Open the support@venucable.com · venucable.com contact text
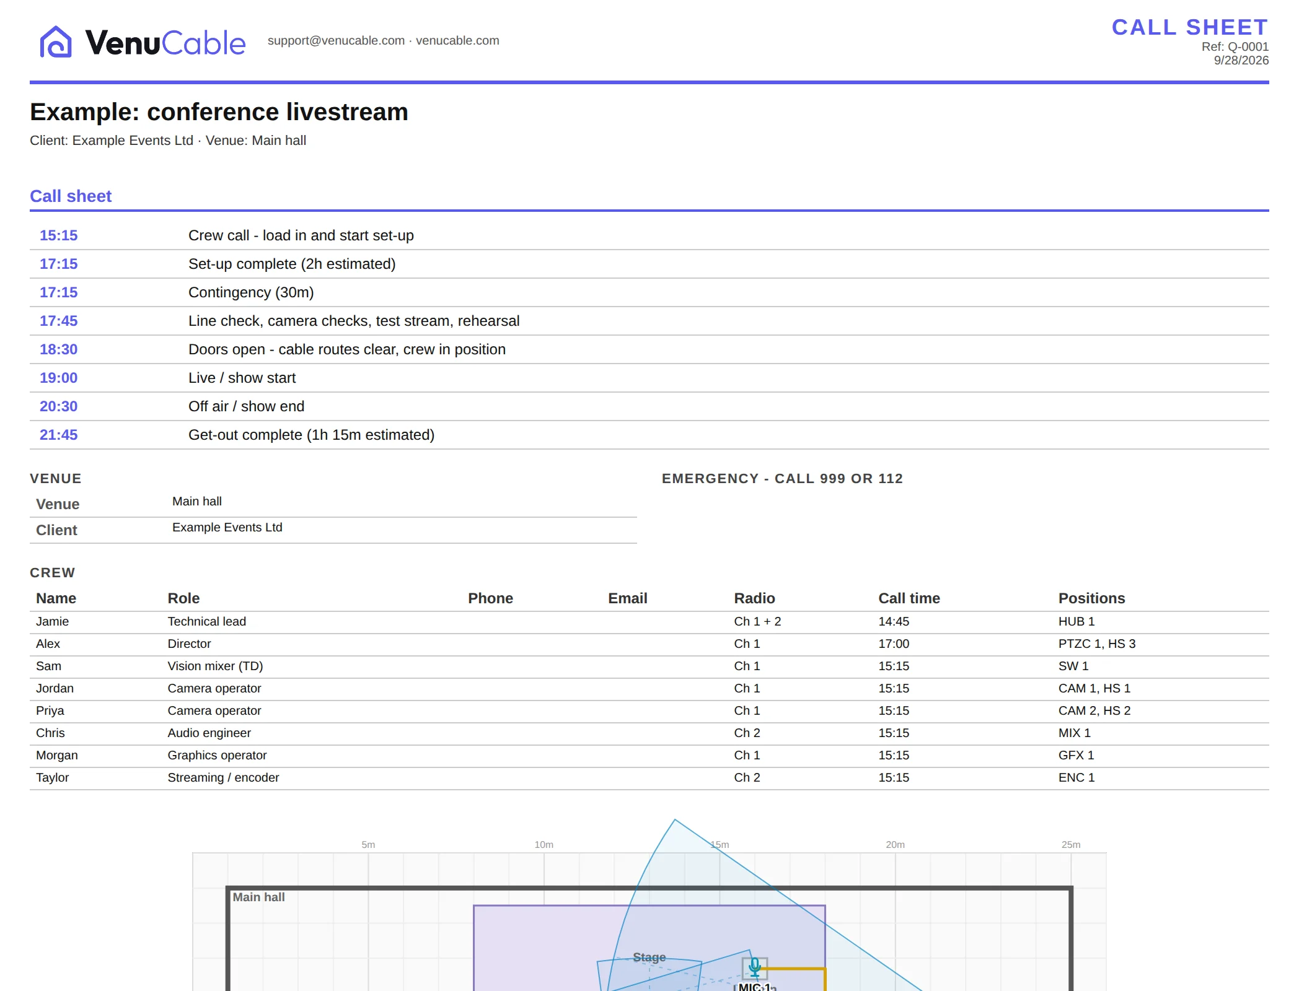This screenshot has width=1299, height=991. 383,40
